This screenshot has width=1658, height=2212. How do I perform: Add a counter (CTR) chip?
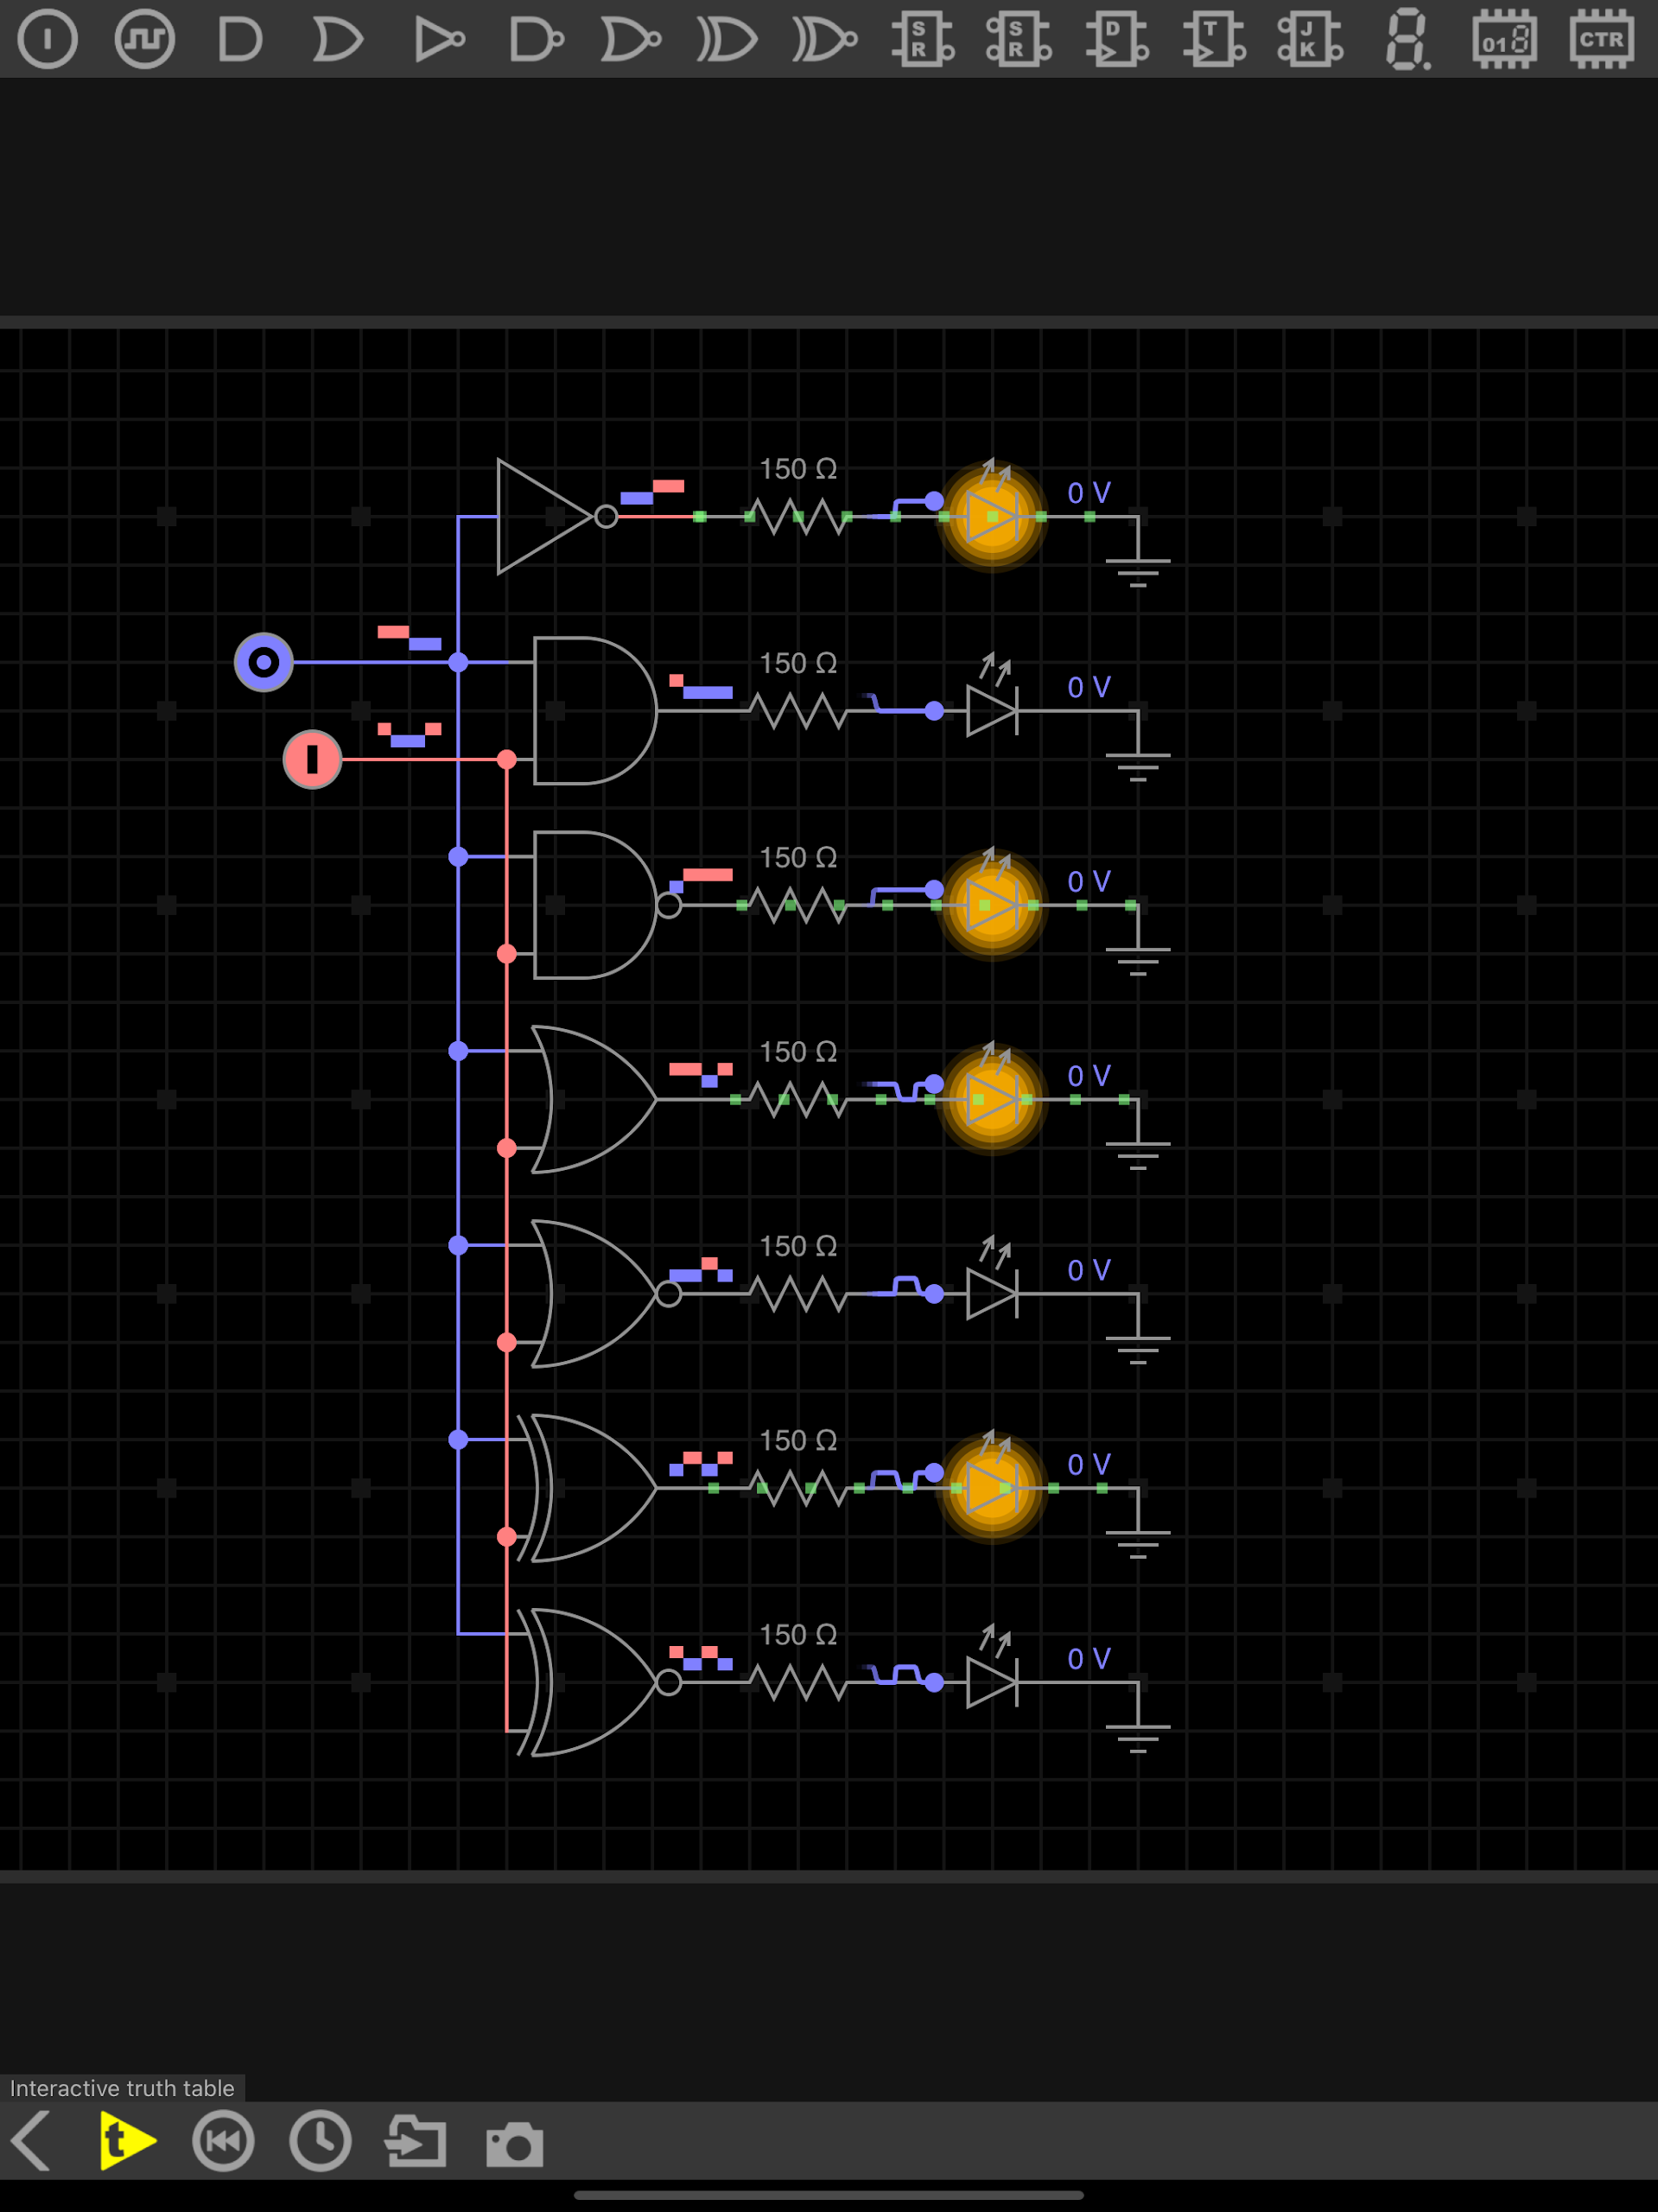tap(1600, 41)
